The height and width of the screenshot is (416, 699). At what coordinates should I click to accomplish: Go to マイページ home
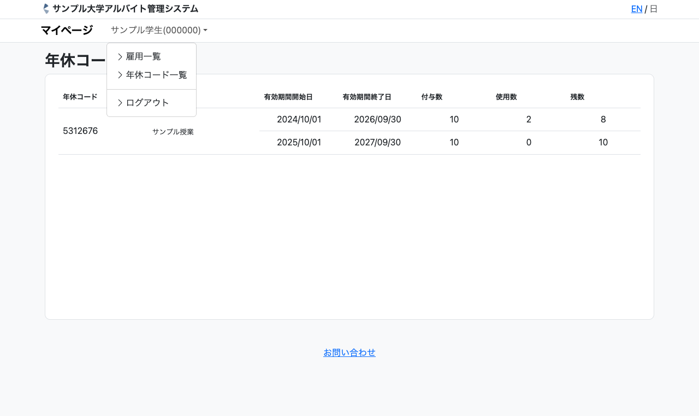[x=67, y=31]
